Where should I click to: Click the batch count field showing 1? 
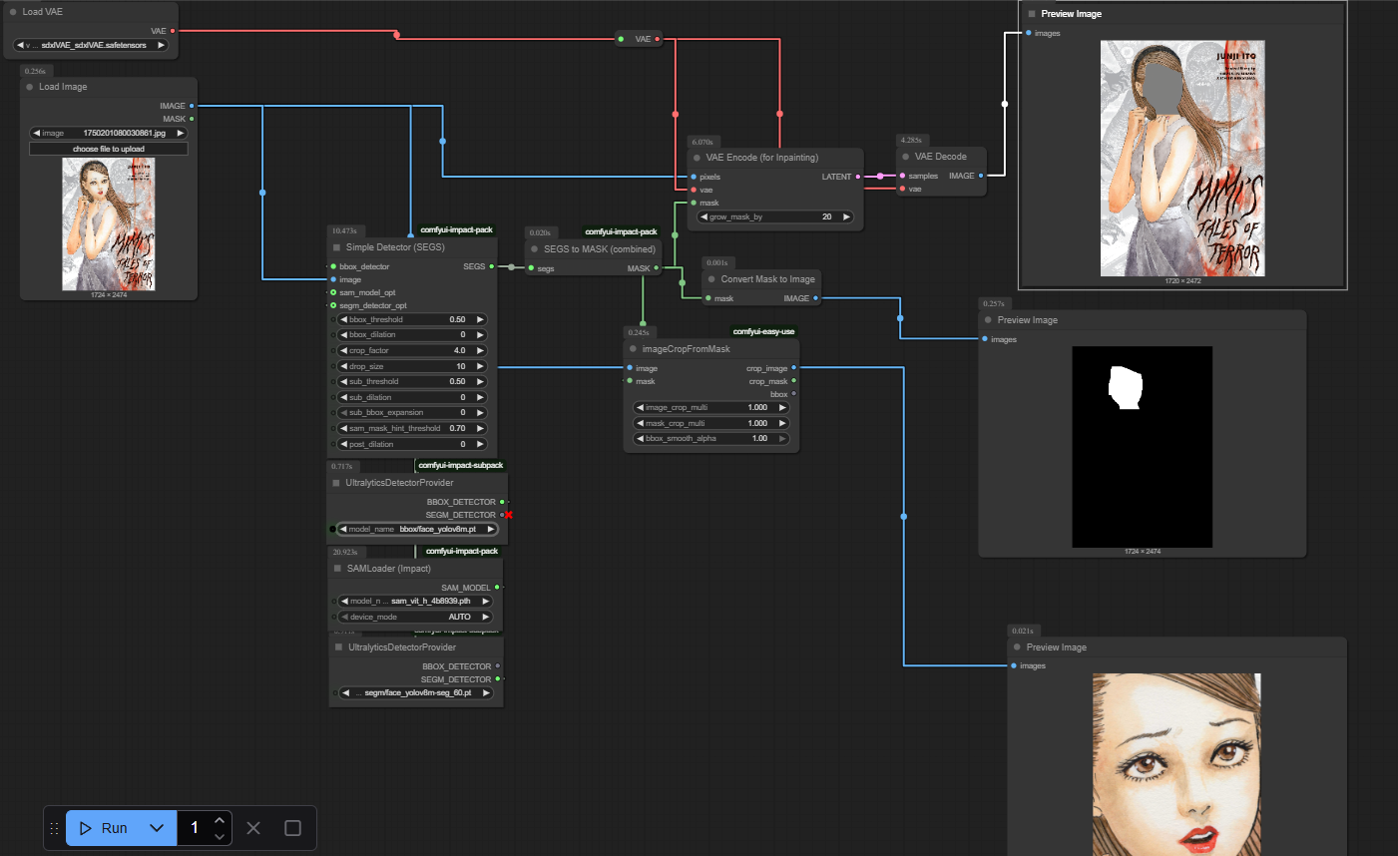(x=195, y=828)
